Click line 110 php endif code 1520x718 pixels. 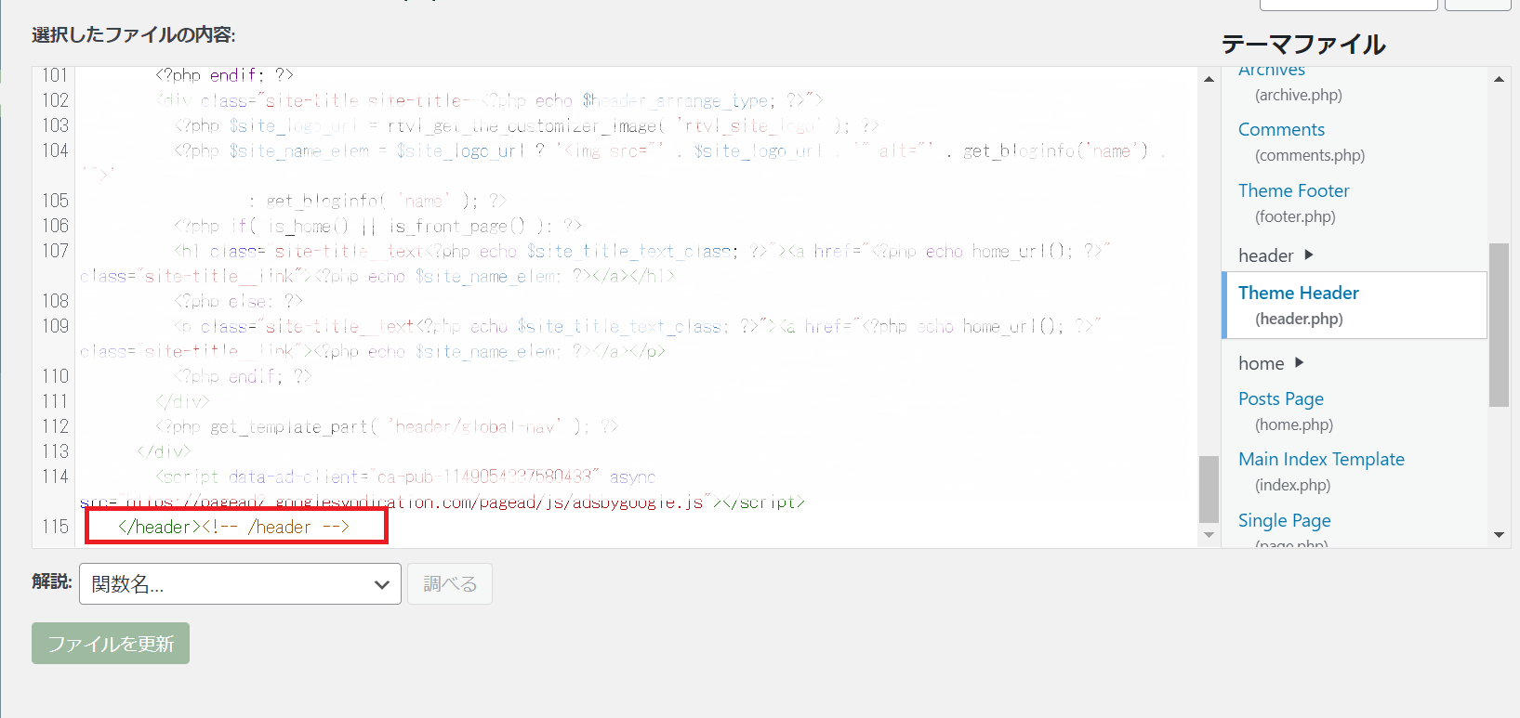pyautogui.click(x=243, y=376)
